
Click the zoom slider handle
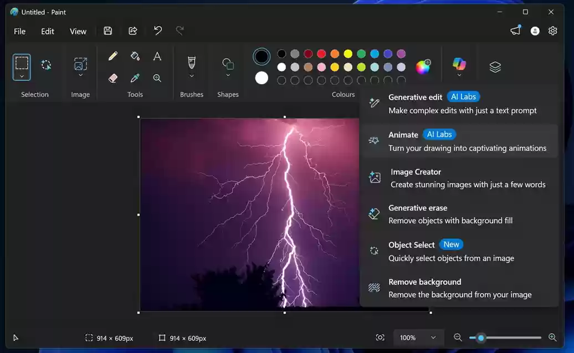coord(480,337)
